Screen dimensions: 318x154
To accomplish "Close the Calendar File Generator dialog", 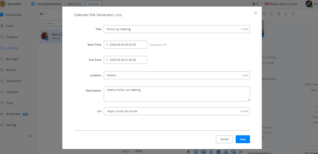I will [x=255, y=13].
